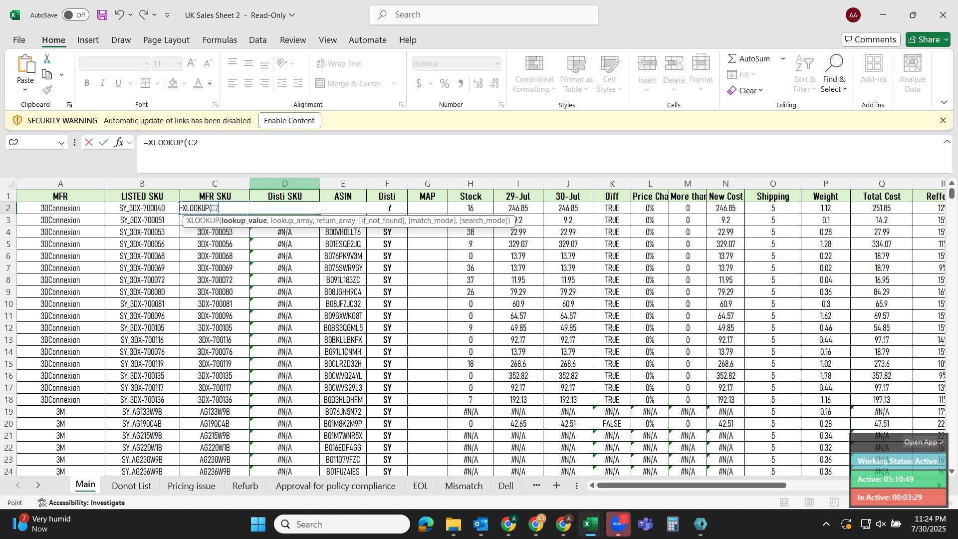
Task: Click 'Automatic update of links has been disabled' link
Action: click(177, 121)
